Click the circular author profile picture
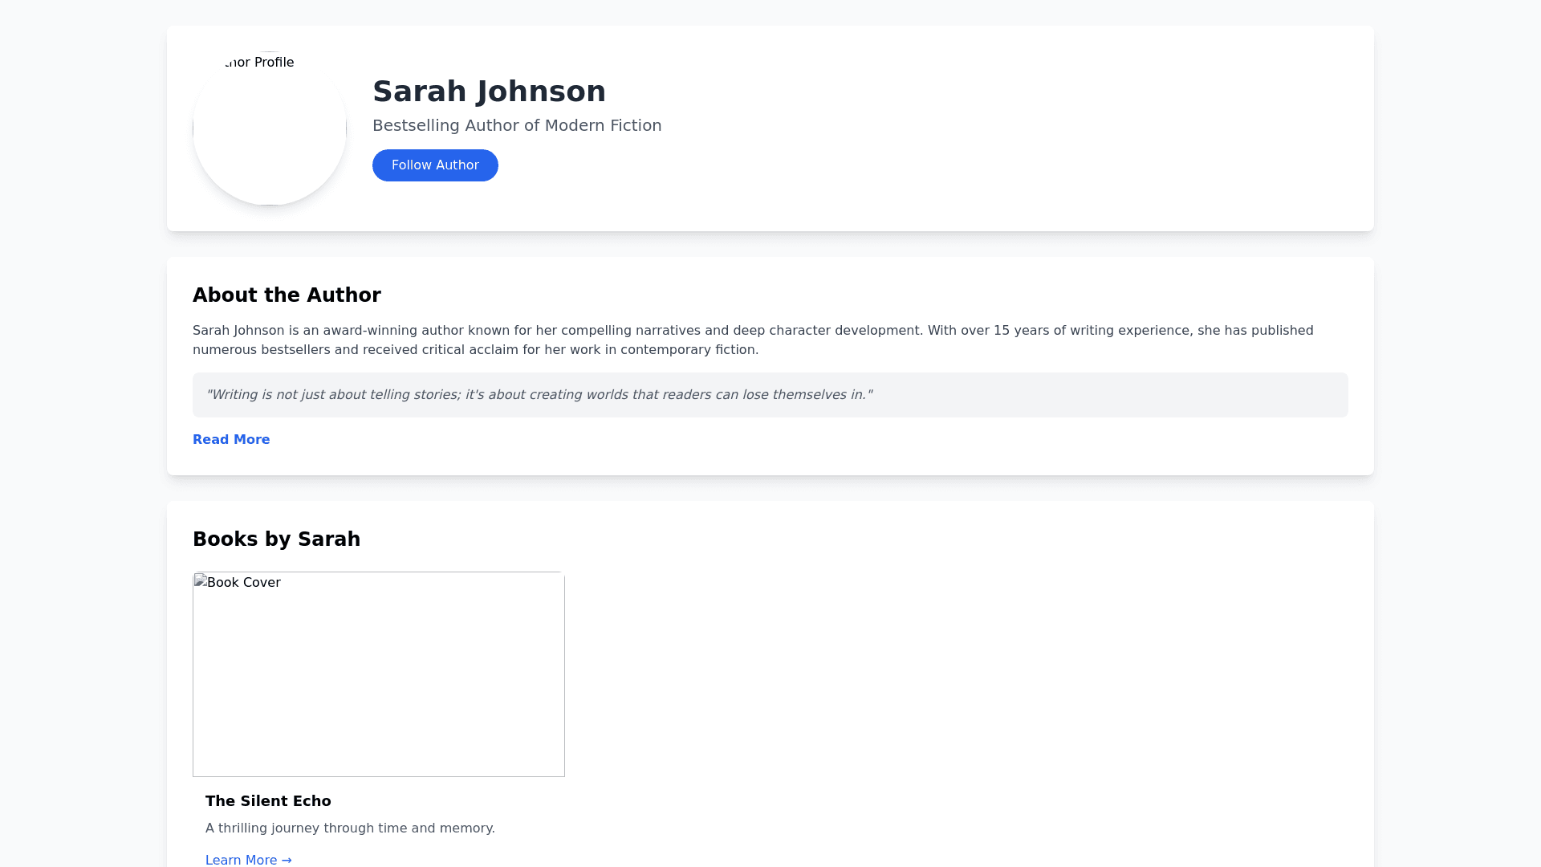 point(270,136)
